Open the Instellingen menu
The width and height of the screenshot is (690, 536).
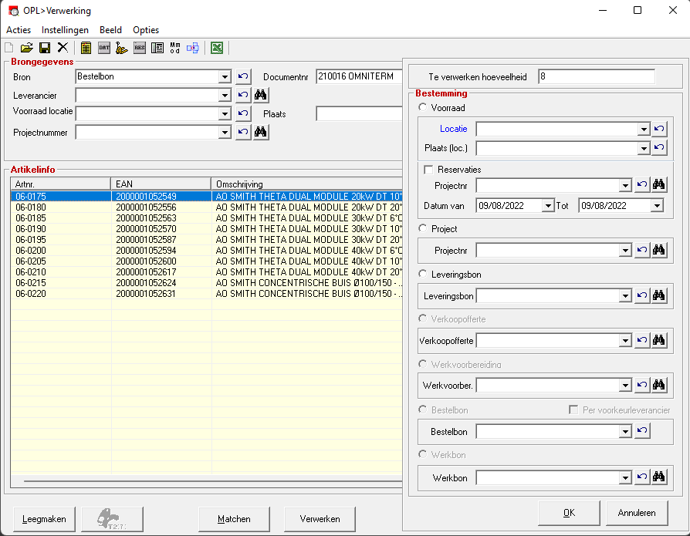(x=65, y=30)
